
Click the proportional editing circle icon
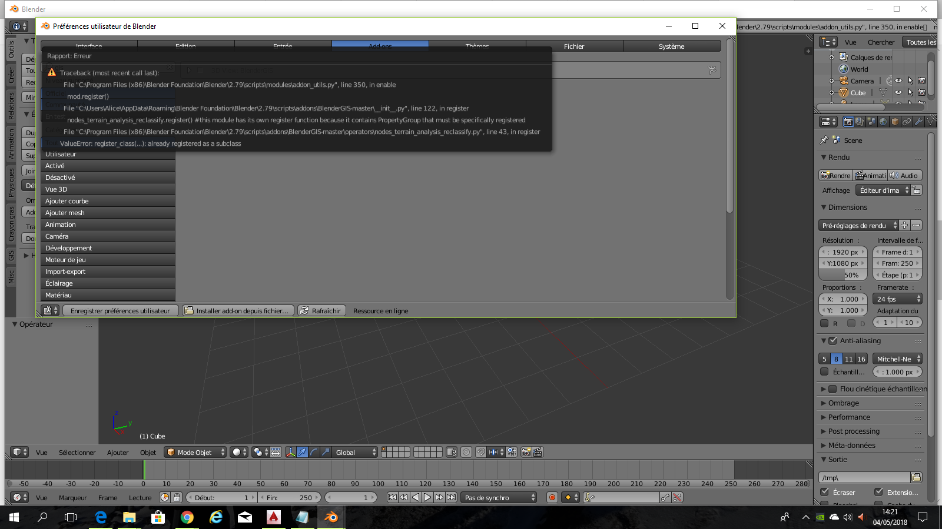[466, 452]
